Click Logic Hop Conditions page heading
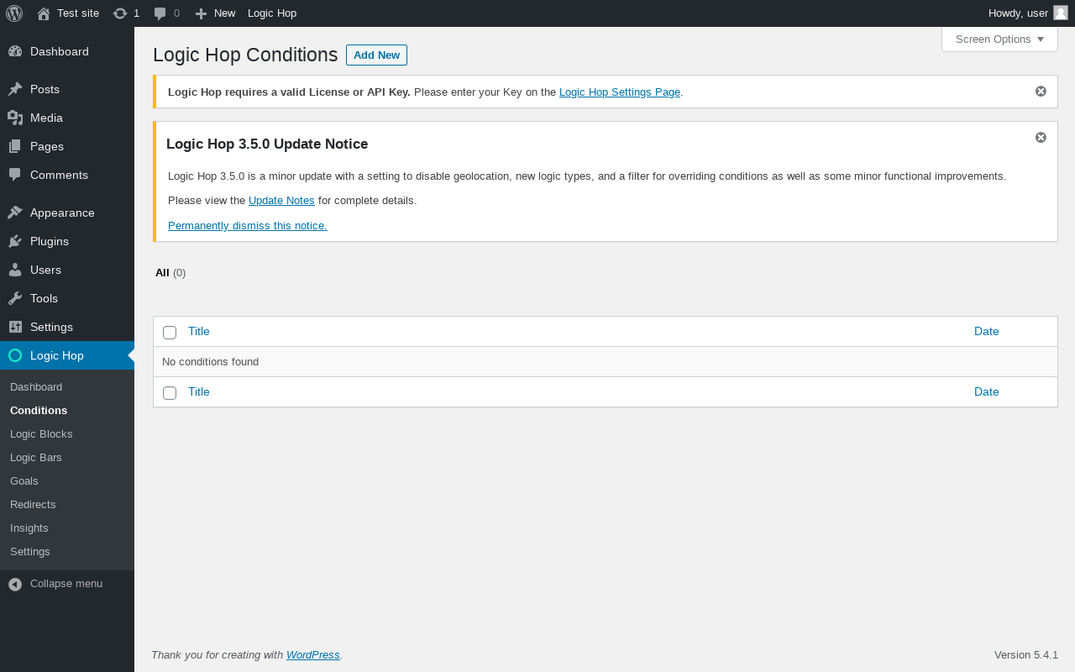Image resolution: width=1075 pixels, height=672 pixels. tap(245, 55)
